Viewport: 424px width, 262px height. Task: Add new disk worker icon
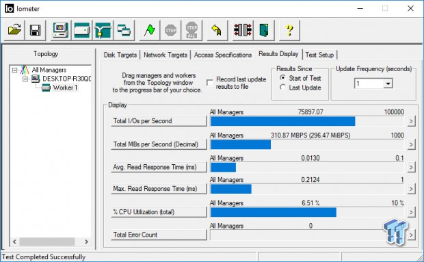82,30
